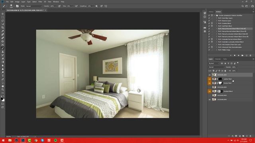255x143 pixels.
Task: Expand PLAY: Automatic Normal Ambient Blend action
Action: tap(216, 39)
